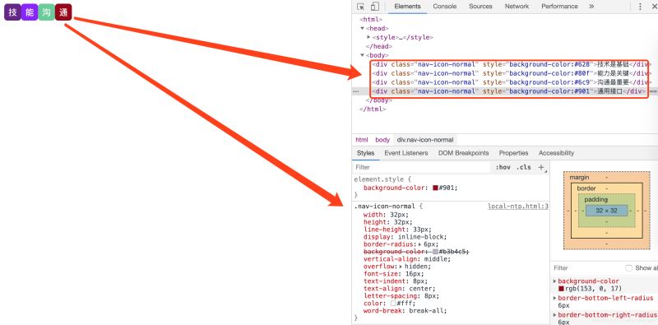
Task: Open the DOM Breakpoints subtab
Action: pos(463,153)
